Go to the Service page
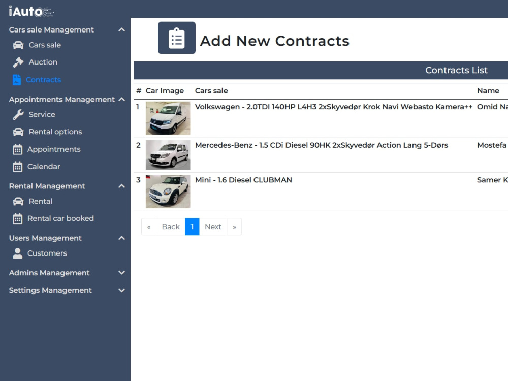 point(42,115)
